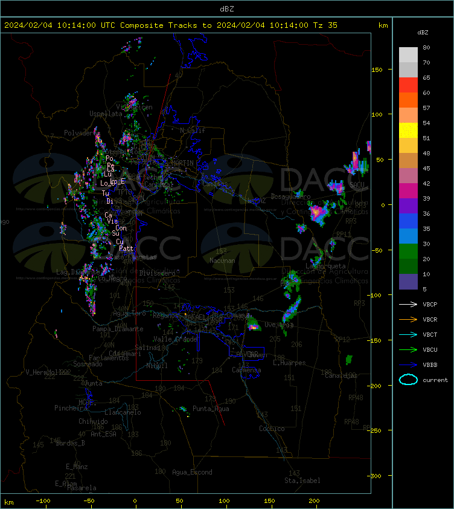Click the 'VBCP' legend label
This screenshot has width=454, height=509.
click(x=430, y=305)
